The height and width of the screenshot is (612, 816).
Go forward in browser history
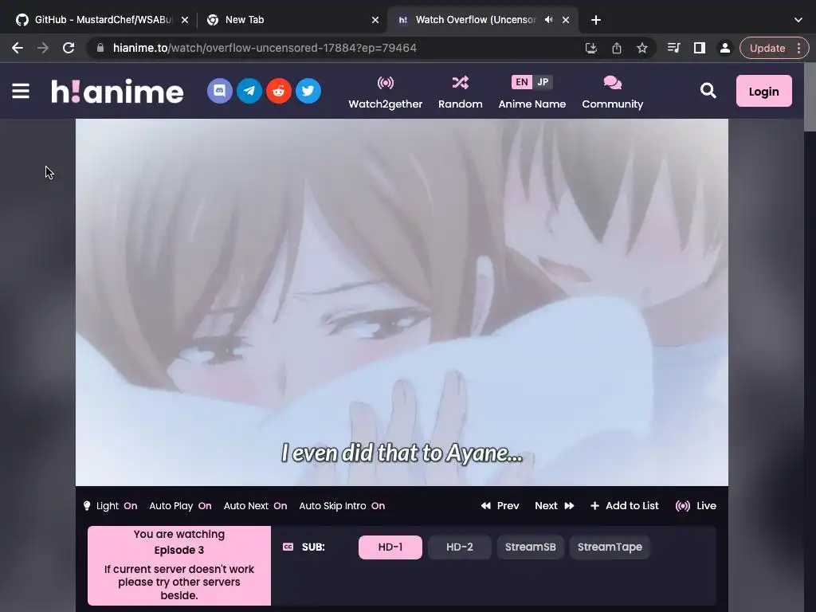(x=43, y=48)
